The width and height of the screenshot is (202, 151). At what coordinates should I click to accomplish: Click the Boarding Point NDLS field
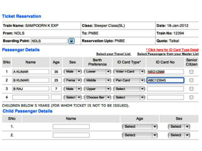49,41
